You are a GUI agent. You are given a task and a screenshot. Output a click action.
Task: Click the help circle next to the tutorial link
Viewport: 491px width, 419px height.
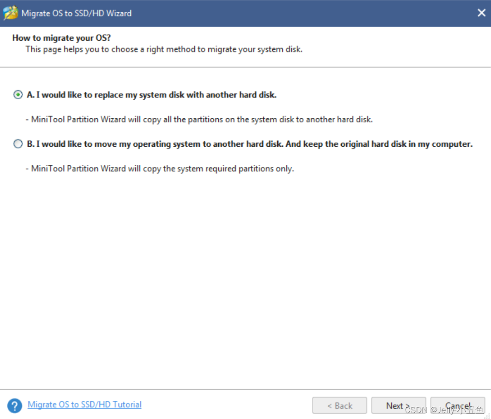click(14, 405)
